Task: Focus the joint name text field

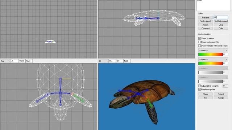Action: point(221,17)
